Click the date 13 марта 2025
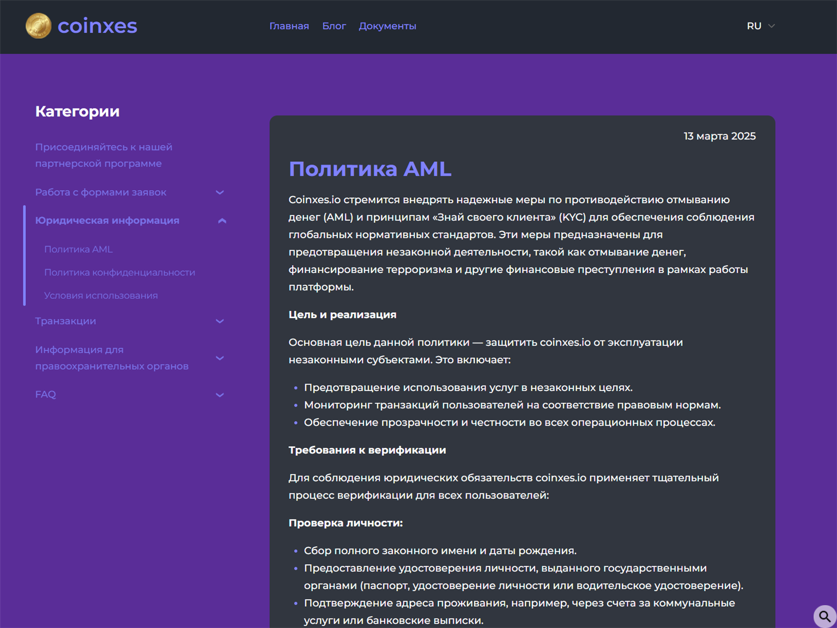The height and width of the screenshot is (628, 837). [x=720, y=136]
